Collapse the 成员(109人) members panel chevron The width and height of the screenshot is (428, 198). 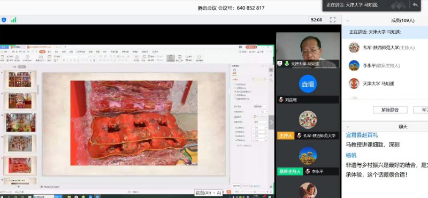click(347, 20)
